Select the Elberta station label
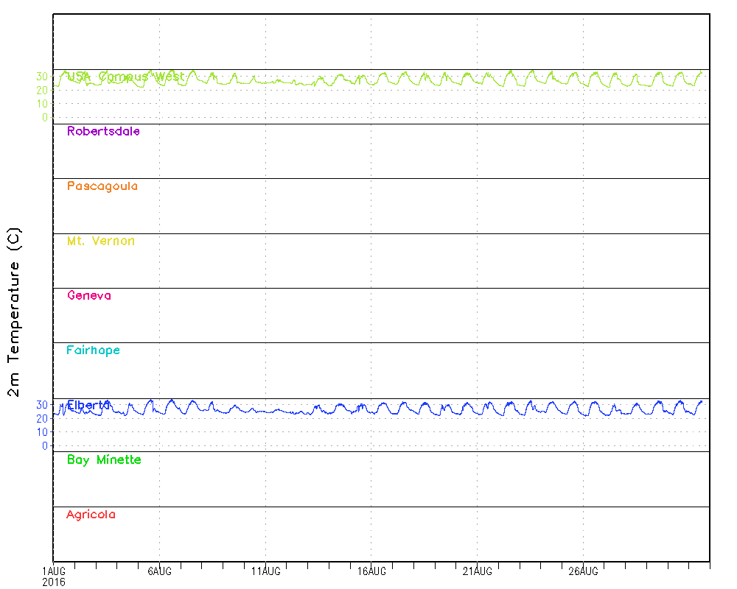Image resolution: width=737 pixels, height=589 pixels. coord(88,405)
